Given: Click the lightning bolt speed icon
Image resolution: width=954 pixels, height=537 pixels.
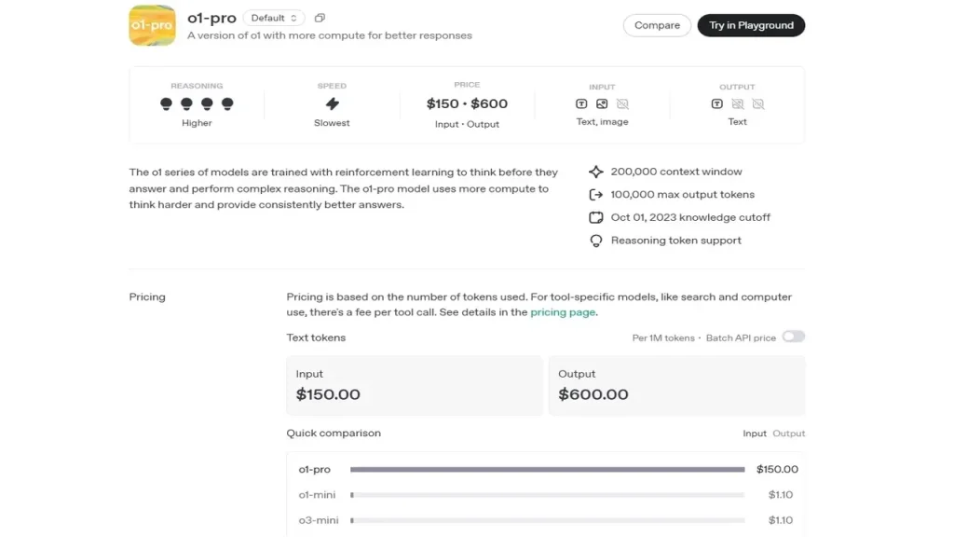Looking at the screenshot, I should pos(333,103).
